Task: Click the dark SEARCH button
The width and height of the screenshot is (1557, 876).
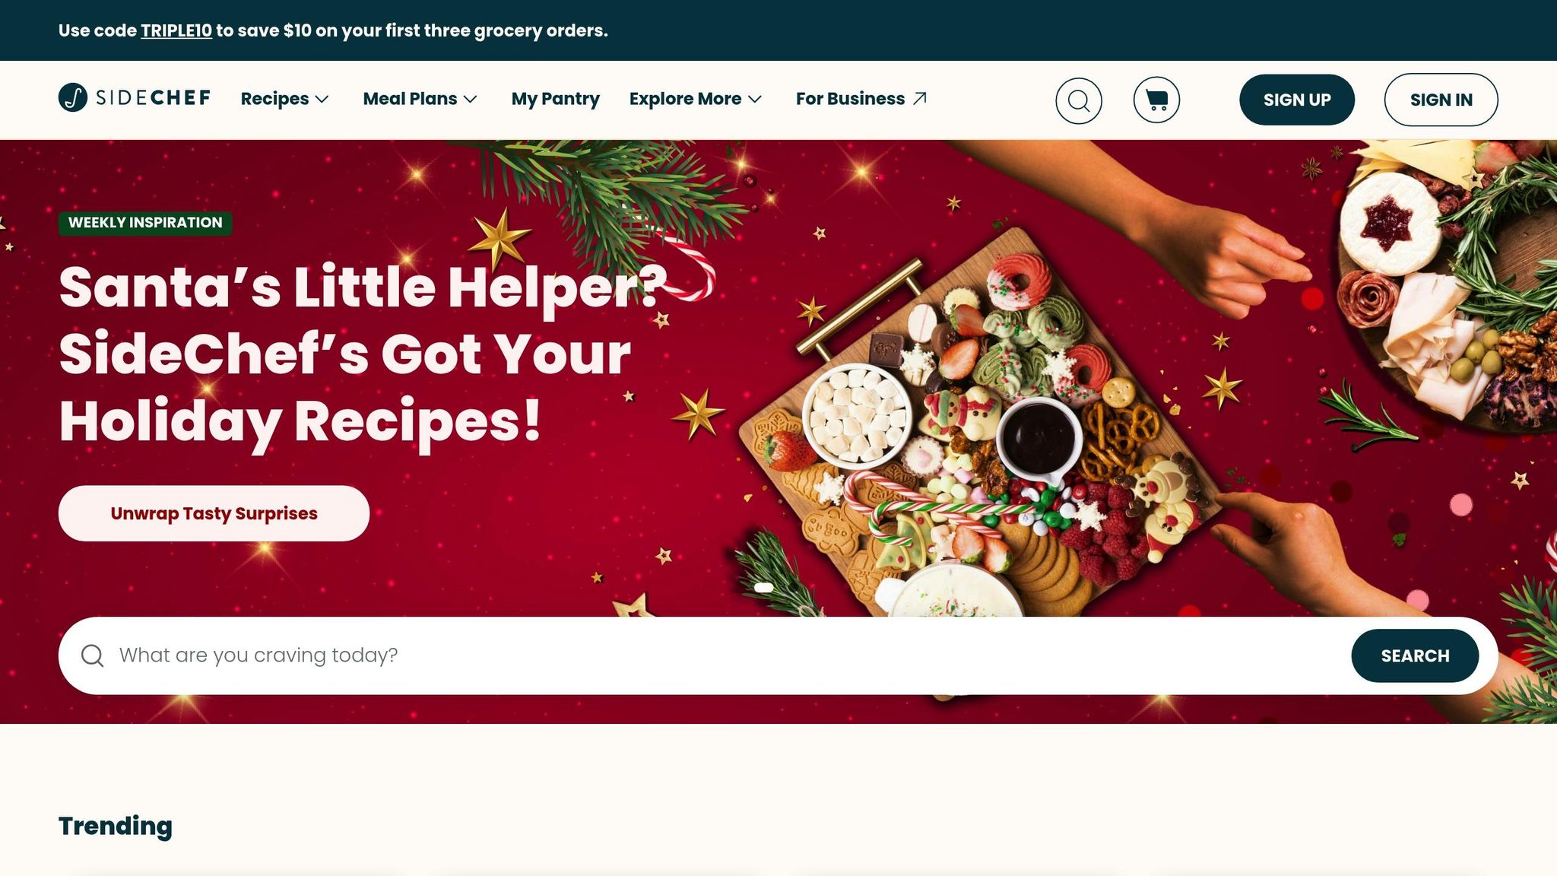Action: pos(1415,655)
